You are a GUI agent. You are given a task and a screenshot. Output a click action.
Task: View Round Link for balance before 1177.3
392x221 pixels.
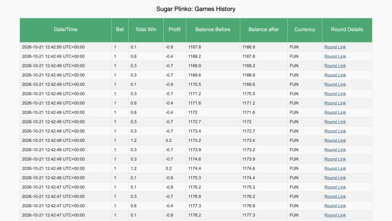(x=335, y=206)
